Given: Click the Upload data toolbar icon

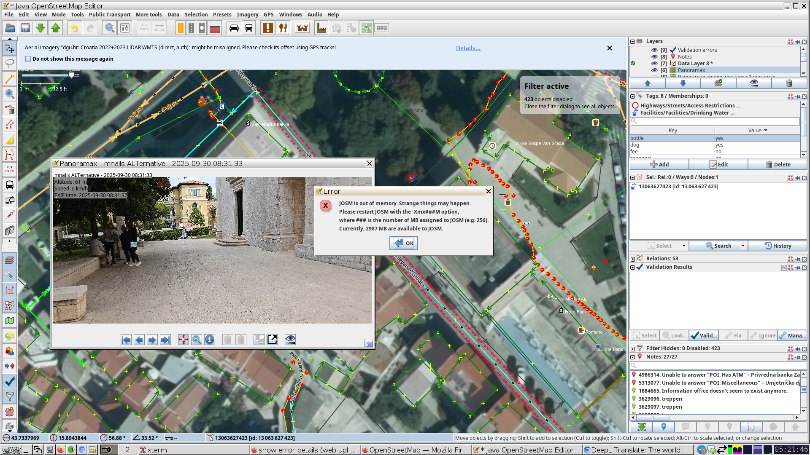Looking at the screenshot, I should click(56, 28).
